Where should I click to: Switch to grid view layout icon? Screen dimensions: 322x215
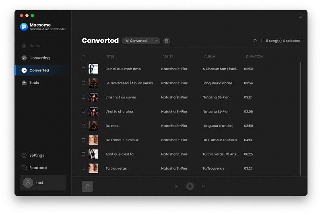click(x=167, y=41)
